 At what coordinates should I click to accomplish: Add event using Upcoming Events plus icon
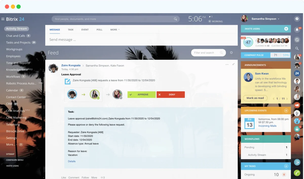[x=286, y=111]
